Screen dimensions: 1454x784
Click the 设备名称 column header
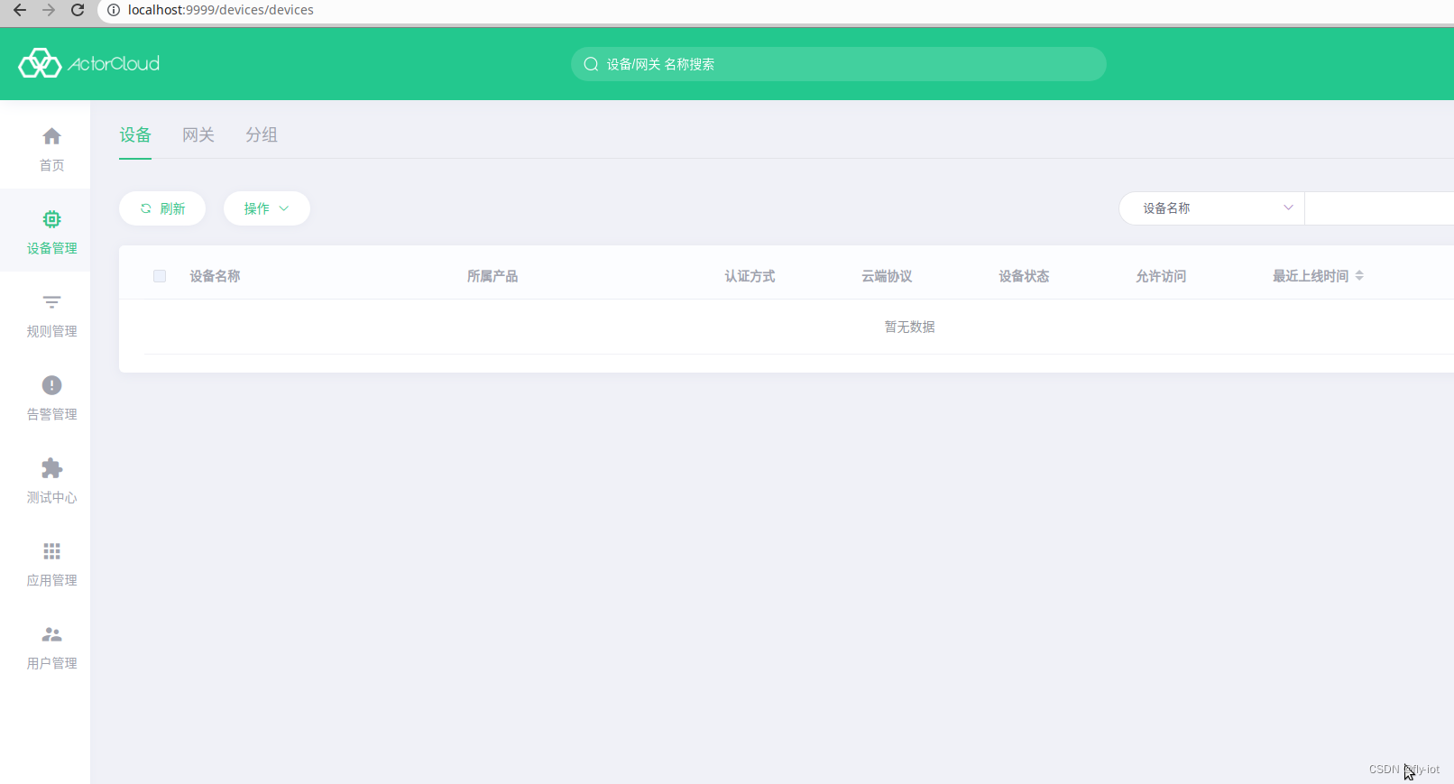pyautogui.click(x=215, y=276)
